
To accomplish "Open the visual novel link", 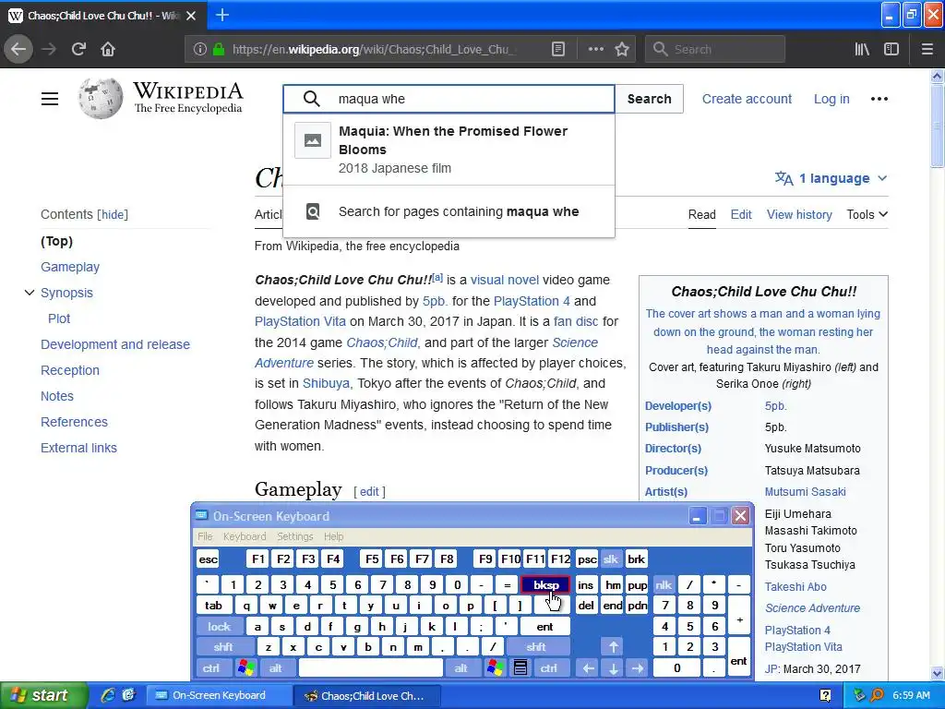I will point(505,280).
